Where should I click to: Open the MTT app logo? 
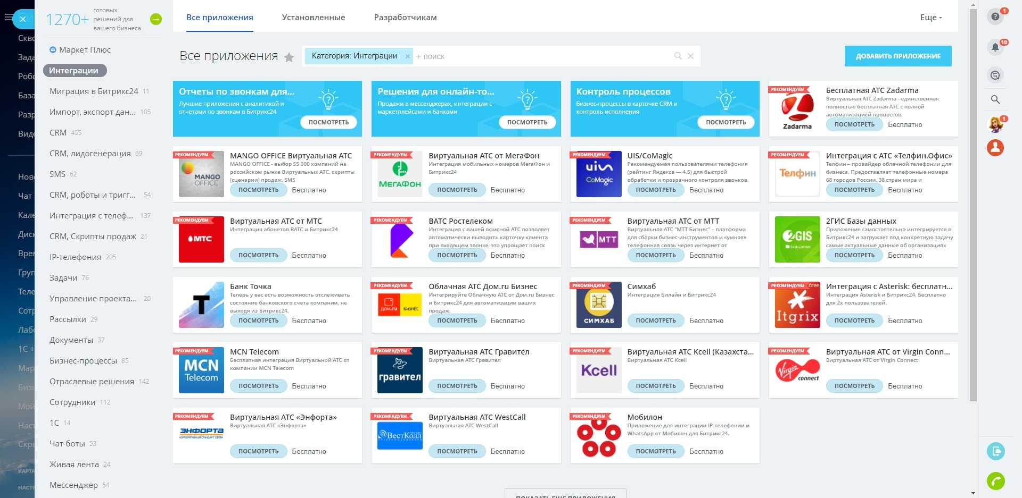[x=599, y=239]
